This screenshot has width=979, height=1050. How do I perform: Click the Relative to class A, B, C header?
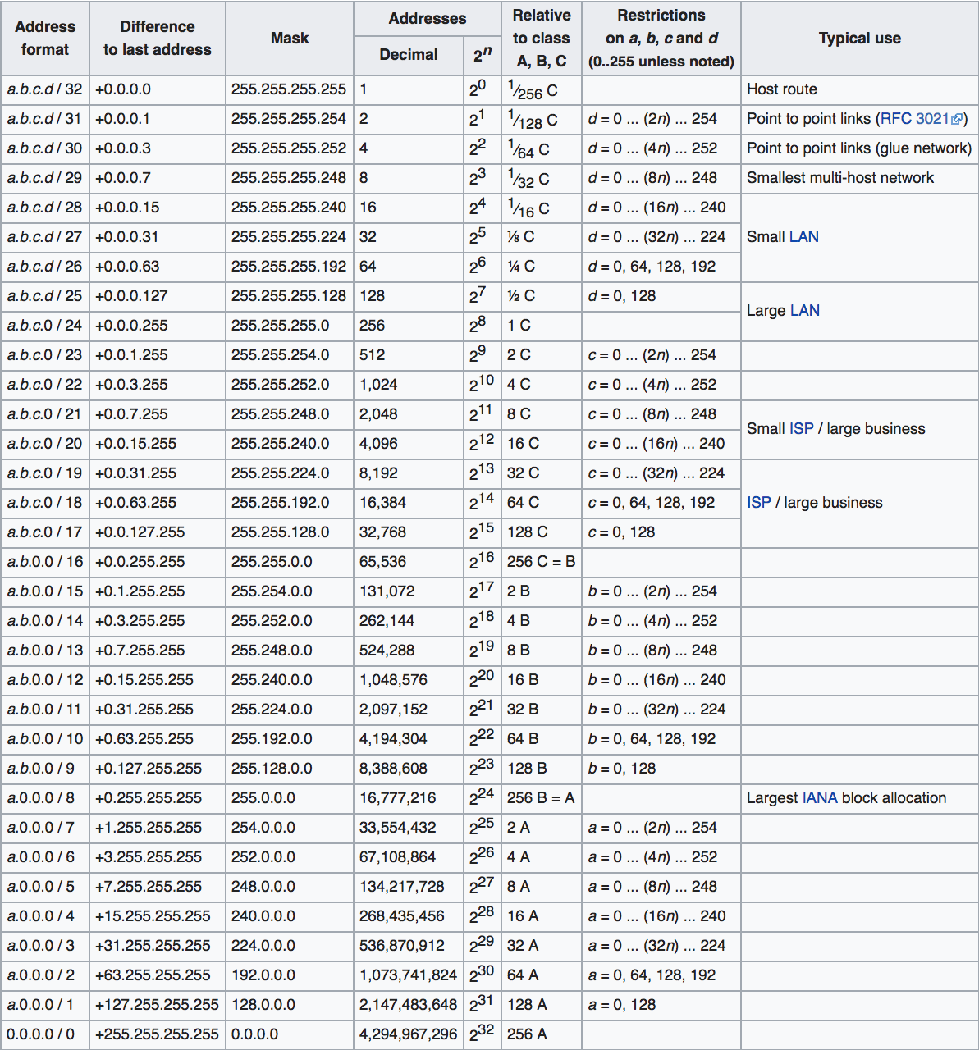point(542,39)
